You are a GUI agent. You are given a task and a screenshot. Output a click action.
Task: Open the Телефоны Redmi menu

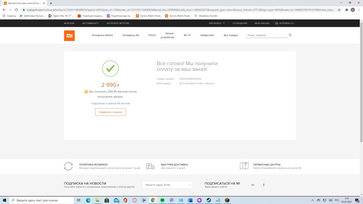102,35
